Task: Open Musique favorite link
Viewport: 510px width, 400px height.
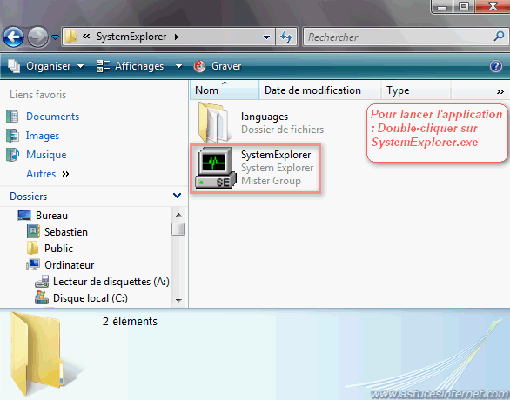Action: (x=46, y=155)
